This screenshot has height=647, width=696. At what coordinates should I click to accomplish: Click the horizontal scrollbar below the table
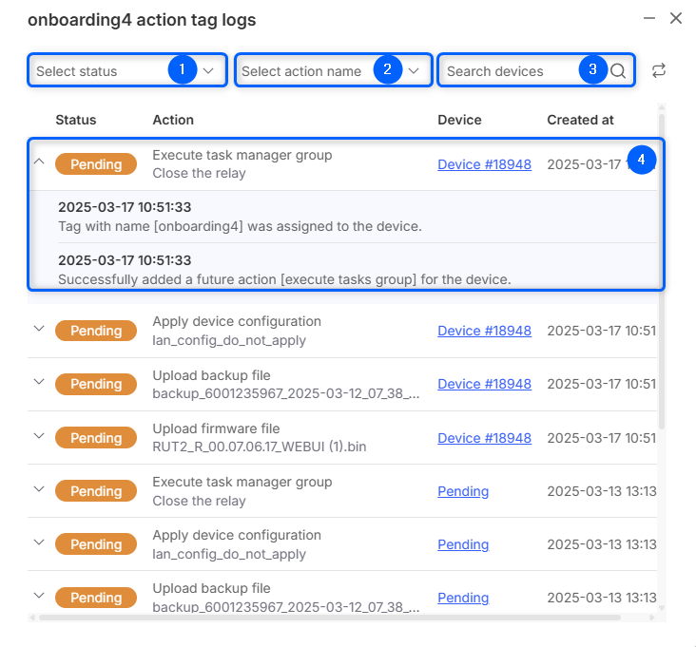[x=323, y=618]
